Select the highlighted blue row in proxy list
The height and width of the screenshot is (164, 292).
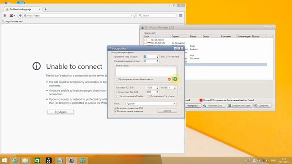[226, 65]
